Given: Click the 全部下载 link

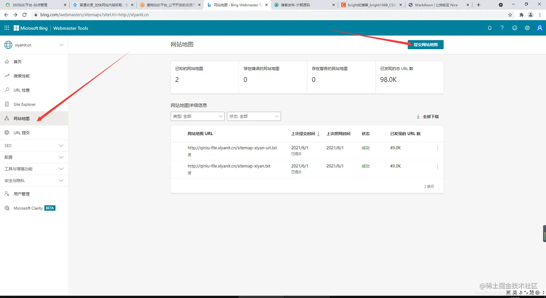Looking at the screenshot, I should 428,116.
